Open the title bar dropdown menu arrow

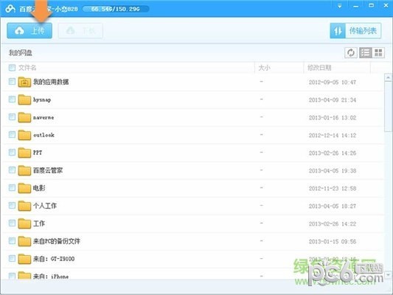tap(340, 6)
